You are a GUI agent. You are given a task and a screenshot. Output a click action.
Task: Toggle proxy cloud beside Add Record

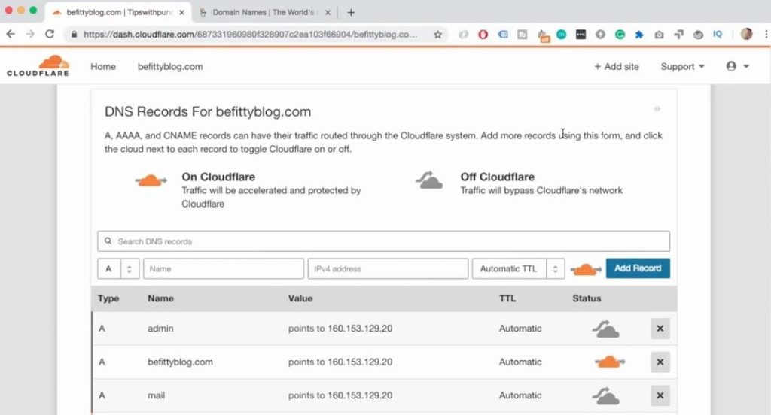click(586, 269)
